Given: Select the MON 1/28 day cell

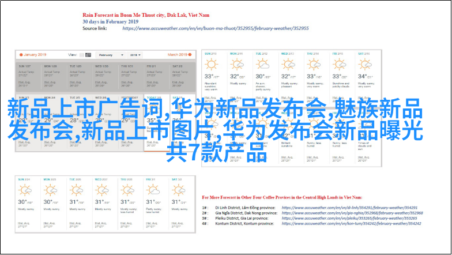Looking at the screenshot, I should click(x=54, y=77).
